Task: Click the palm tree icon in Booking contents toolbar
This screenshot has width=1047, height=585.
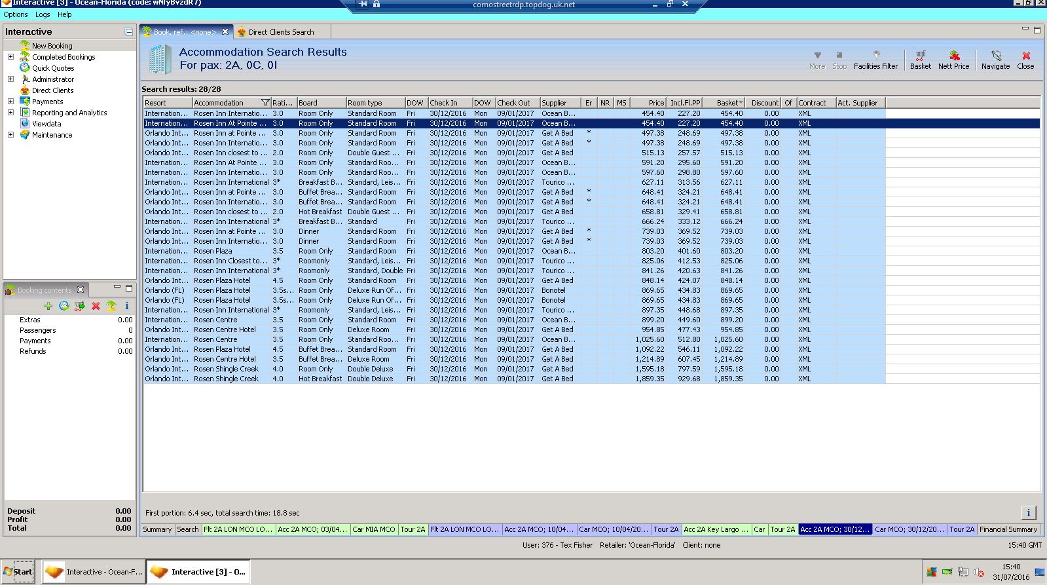Action: (x=111, y=306)
